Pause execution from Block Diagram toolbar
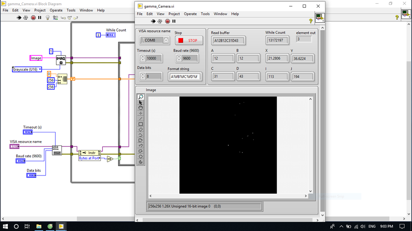Image resolution: width=412 pixels, height=231 pixels. tap(40, 18)
